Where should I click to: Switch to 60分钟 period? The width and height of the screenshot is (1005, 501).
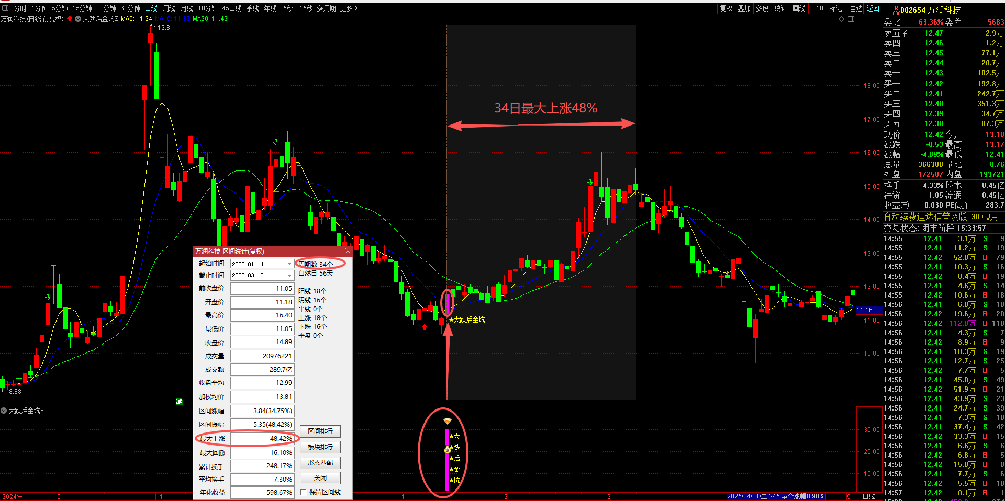(x=130, y=8)
